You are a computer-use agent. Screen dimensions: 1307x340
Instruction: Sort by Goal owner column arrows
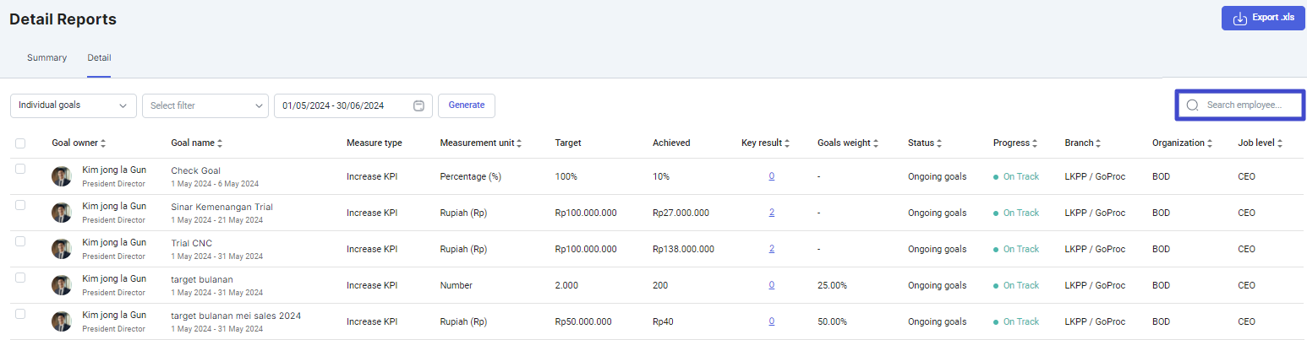point(103,143)
